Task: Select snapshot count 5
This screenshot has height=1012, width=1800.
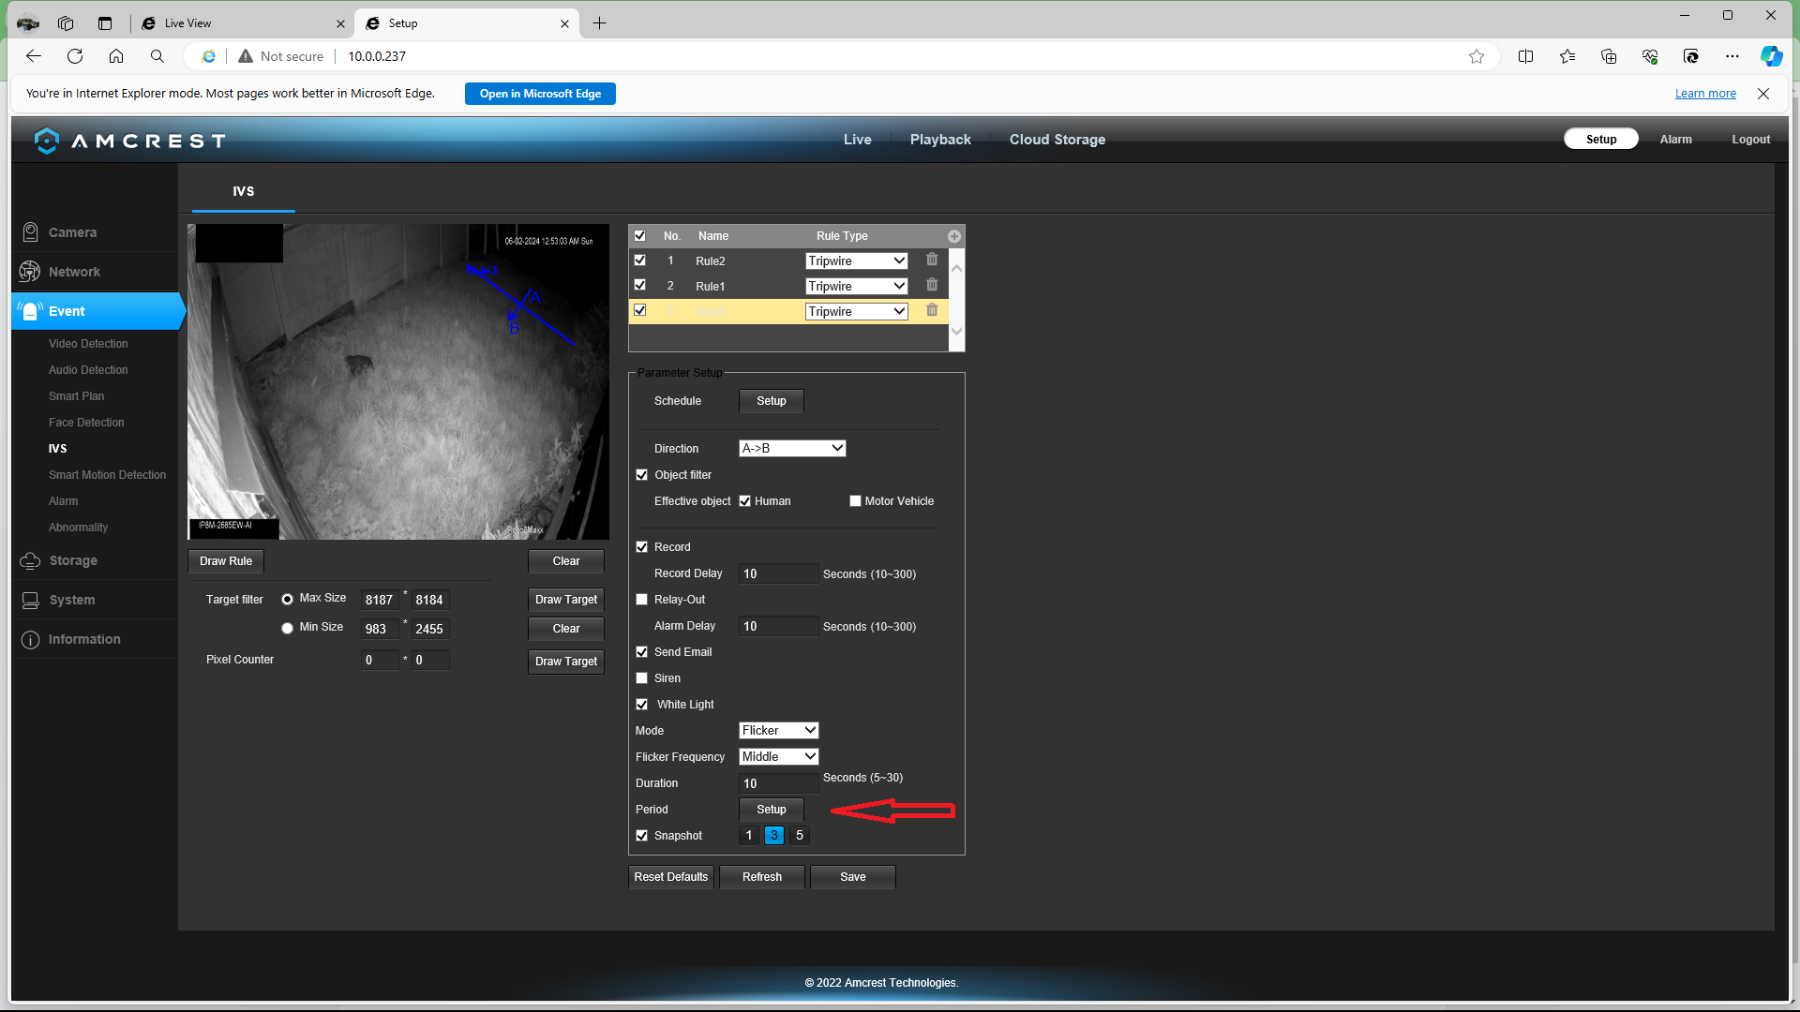Action: click(800, 835)
